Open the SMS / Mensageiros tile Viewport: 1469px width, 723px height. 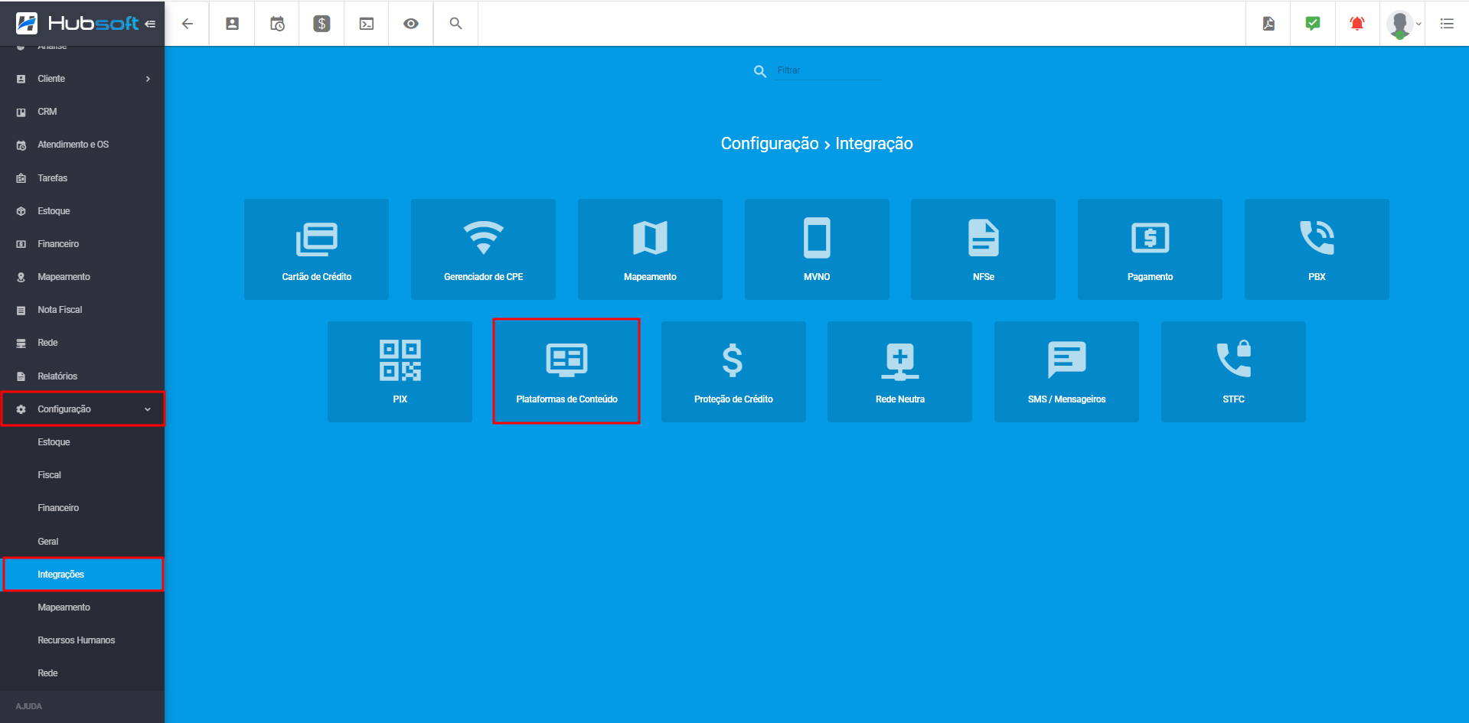1066,372
